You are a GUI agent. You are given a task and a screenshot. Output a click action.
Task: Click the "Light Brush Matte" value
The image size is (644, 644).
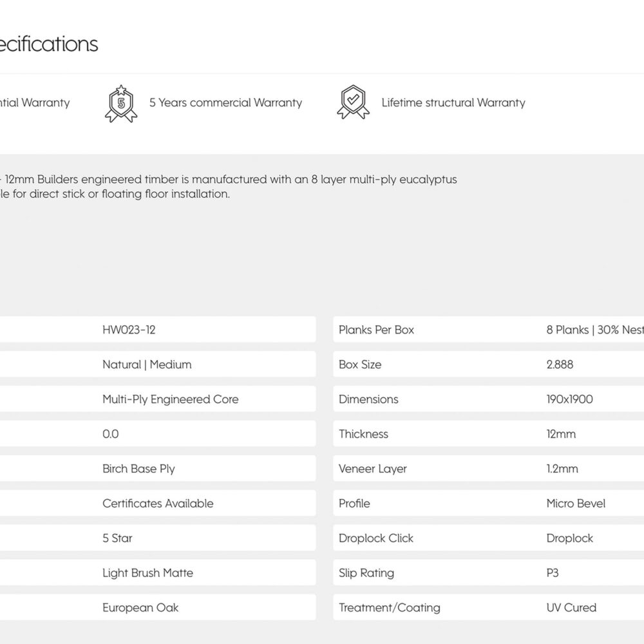(148, 573)
